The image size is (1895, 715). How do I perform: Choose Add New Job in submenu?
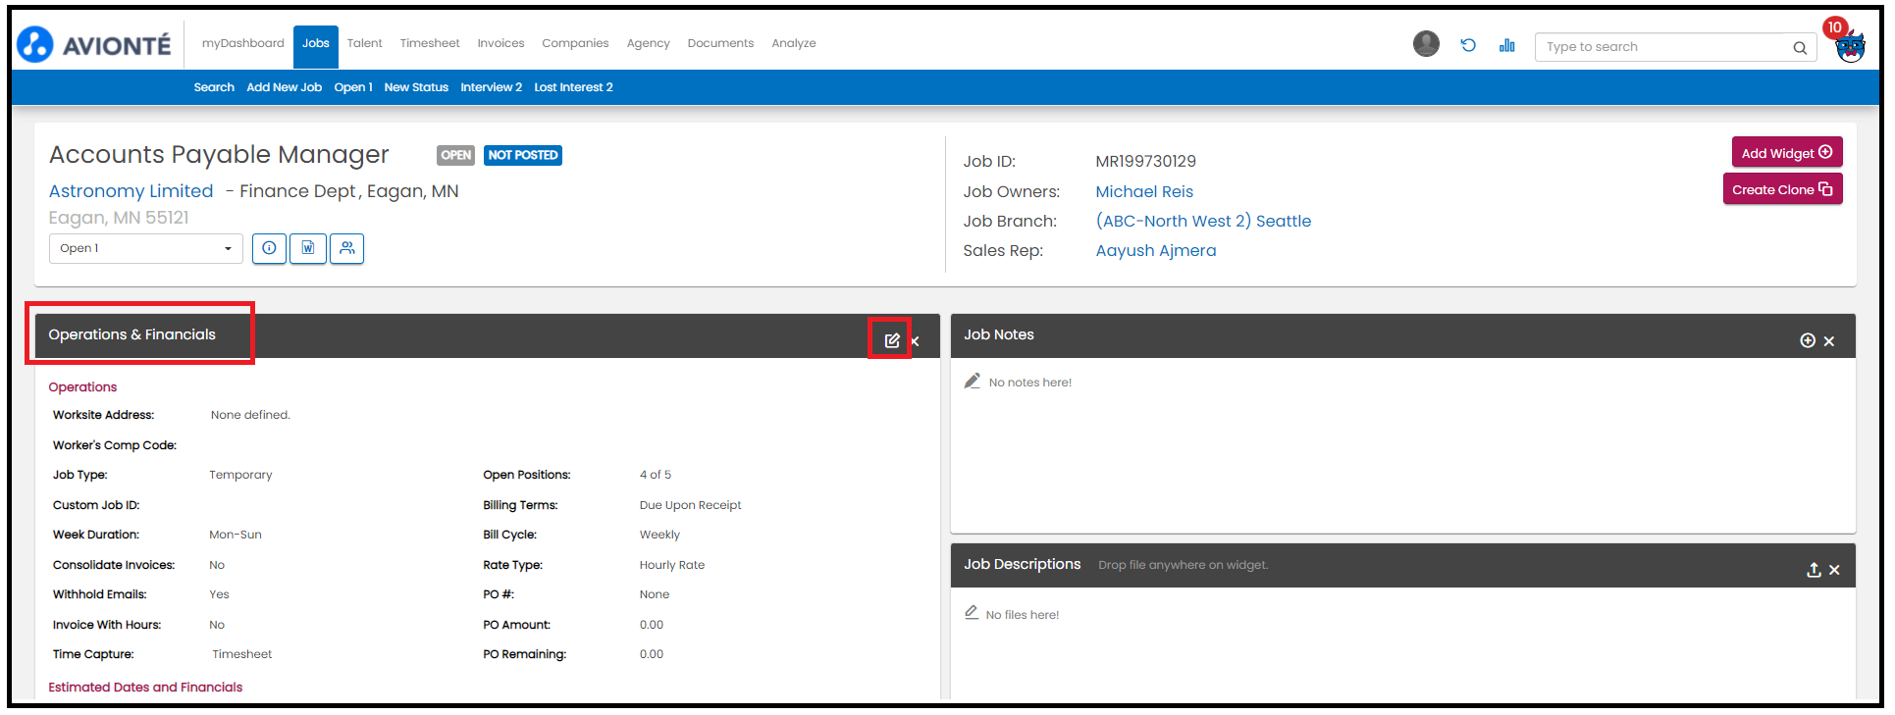point(284,87)
